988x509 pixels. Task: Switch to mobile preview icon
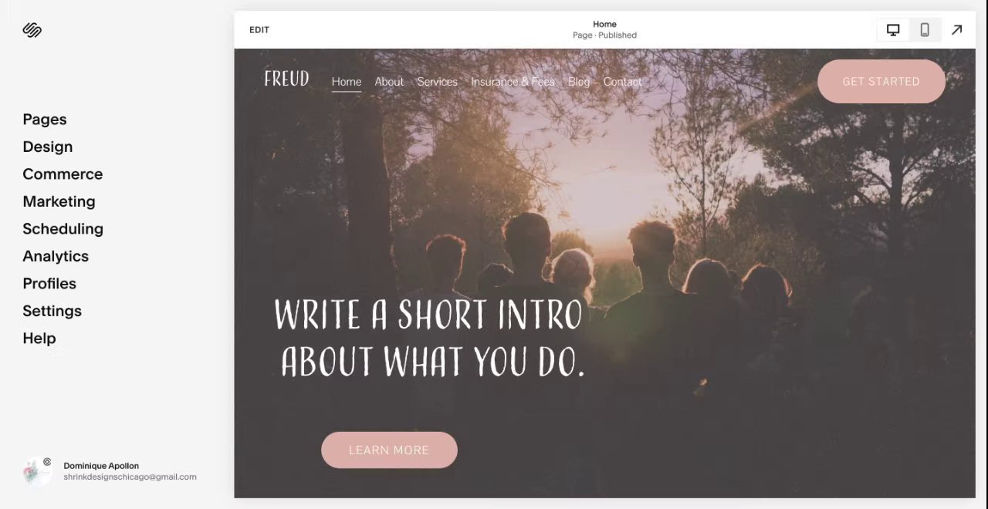[925, 30]
